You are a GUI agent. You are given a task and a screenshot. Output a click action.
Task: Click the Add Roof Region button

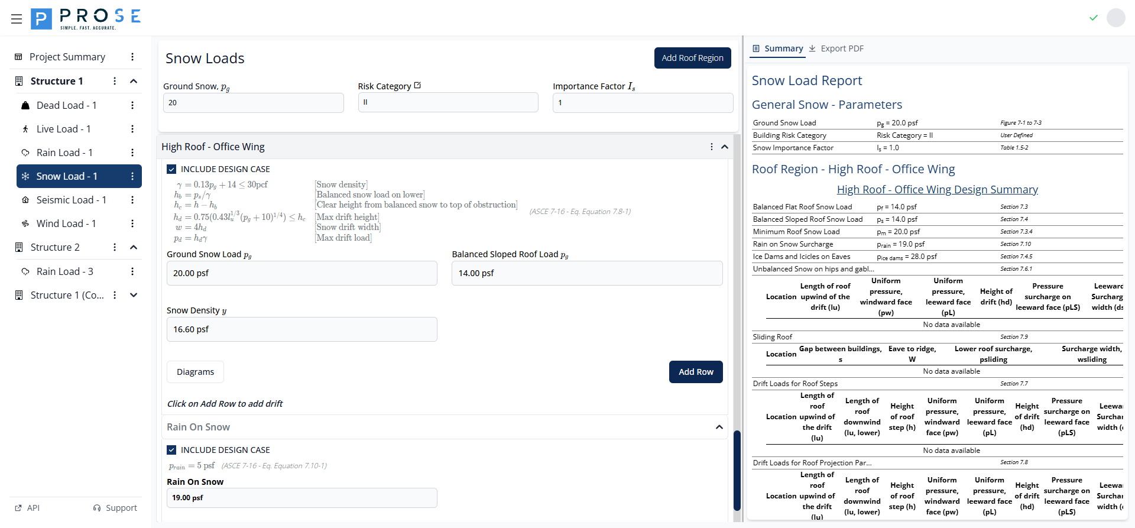pyautogui.click(x=692, y=58)
